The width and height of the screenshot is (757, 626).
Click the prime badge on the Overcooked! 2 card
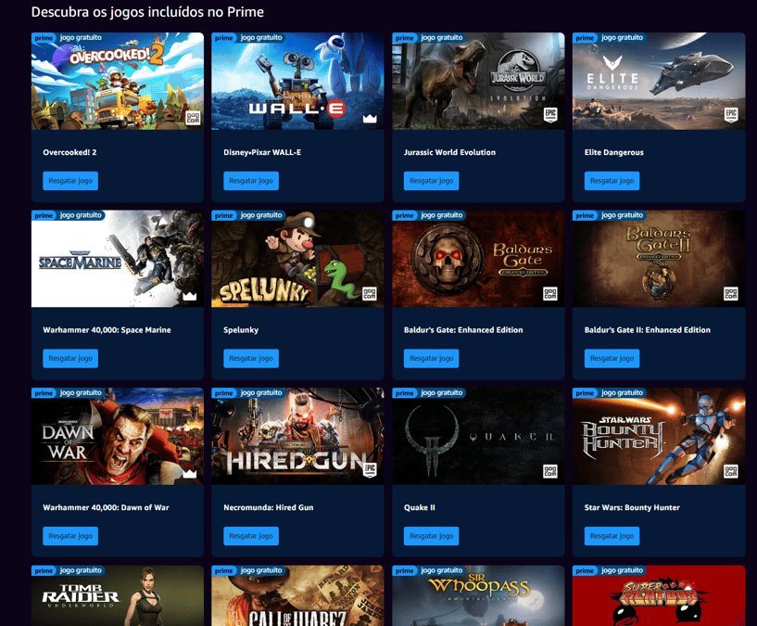click(x=44, y=38)
